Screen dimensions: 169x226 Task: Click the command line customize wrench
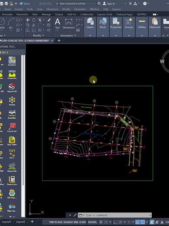(75, 215)
